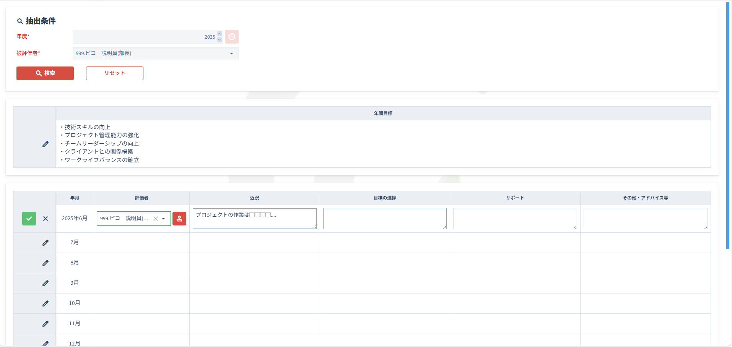Image resolution: width=732 pixels, height=347 pixels.
Task: Edit the 8月 row
Action: pyautogui.click(x=46, y=263)
